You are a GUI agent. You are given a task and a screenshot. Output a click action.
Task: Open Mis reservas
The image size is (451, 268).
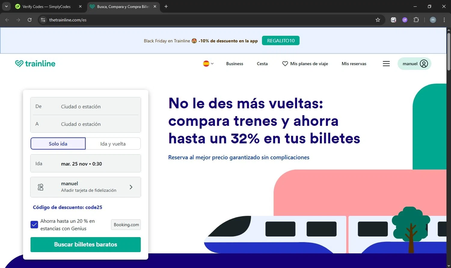[354, 64]
